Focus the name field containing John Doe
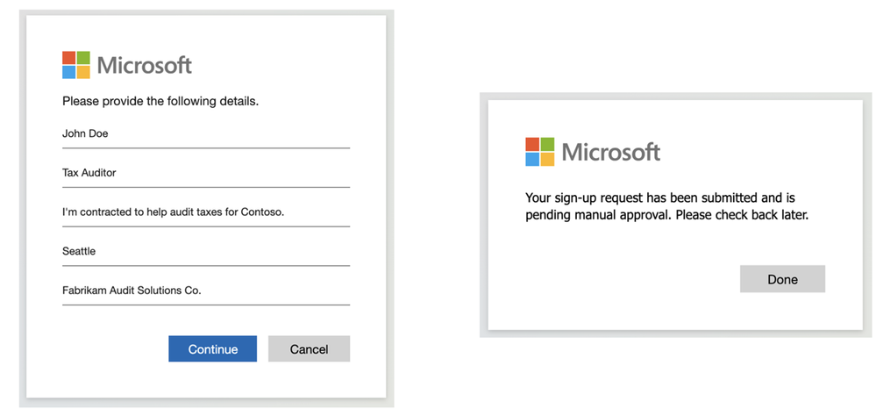The width and height of the screenshot is (876, 409). [x=205, y=134]
